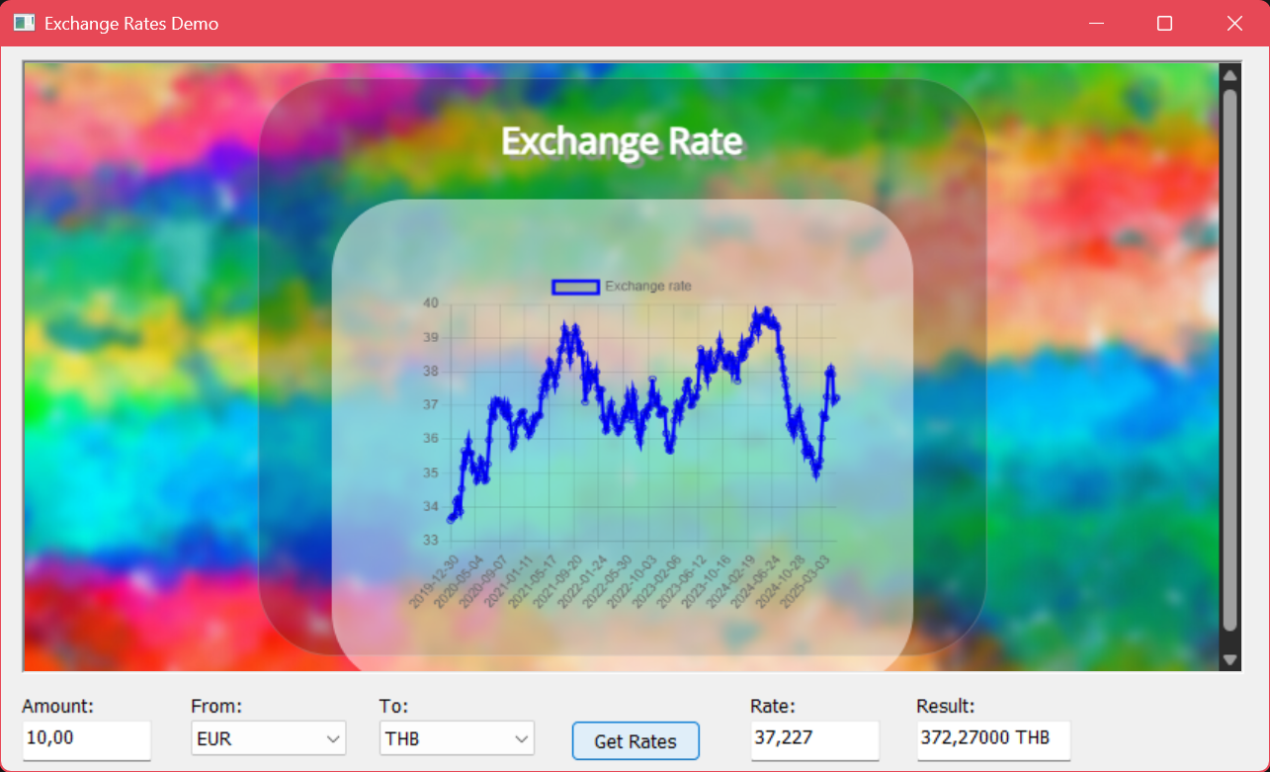This screenshot has height=772, width=1270.
Task: Open the From currency dropdown showing EUR
Action: (268, 738)
